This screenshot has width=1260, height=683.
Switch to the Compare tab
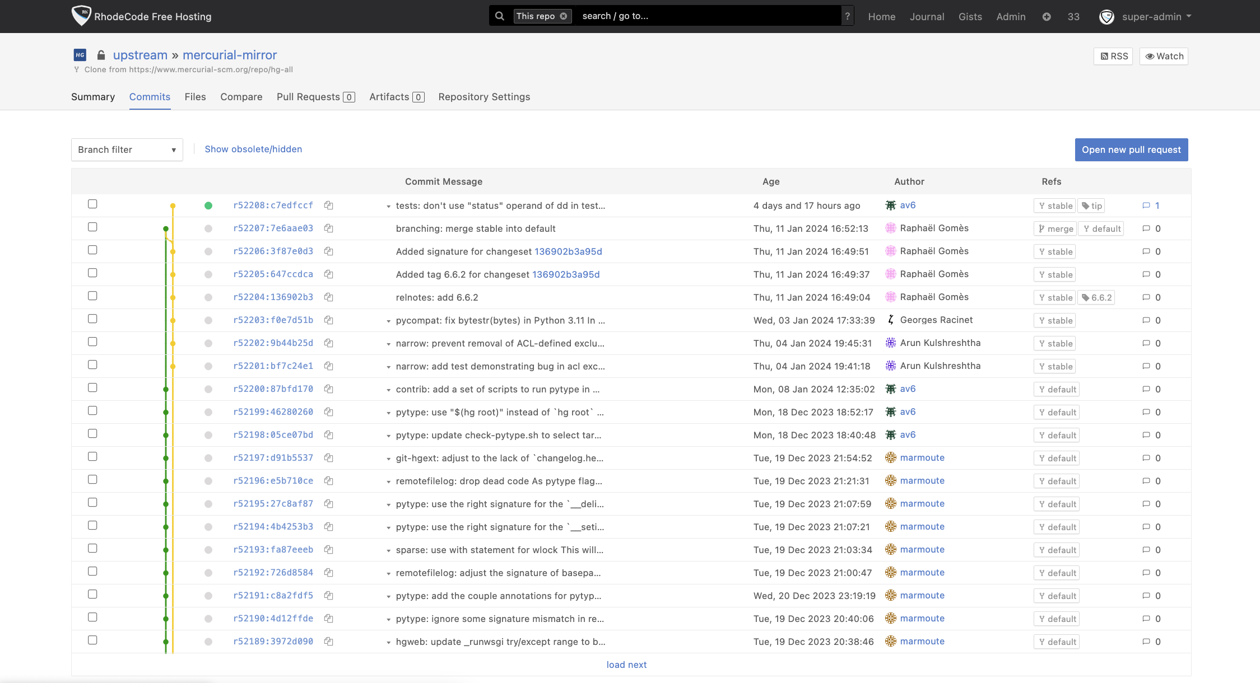pos(243,96)
